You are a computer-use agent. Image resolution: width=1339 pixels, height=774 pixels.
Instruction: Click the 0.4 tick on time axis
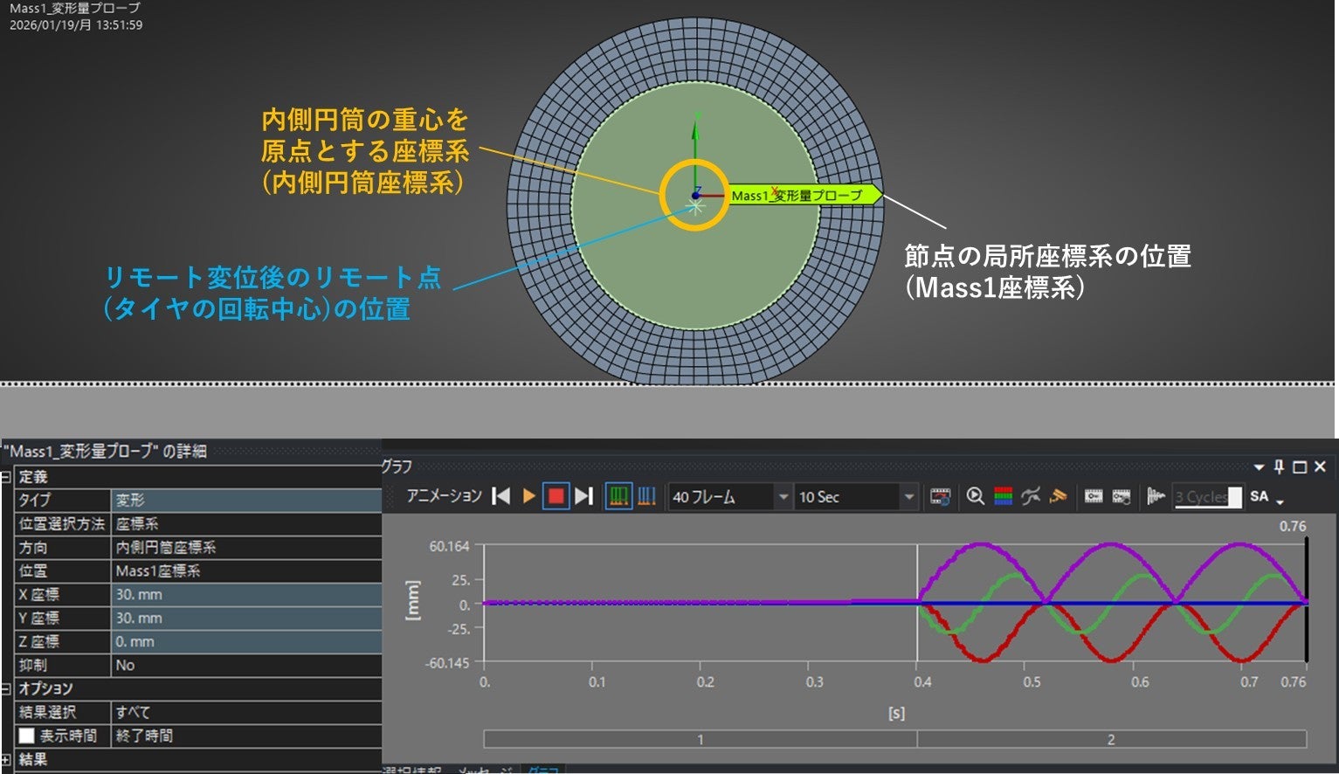(922, 681)
